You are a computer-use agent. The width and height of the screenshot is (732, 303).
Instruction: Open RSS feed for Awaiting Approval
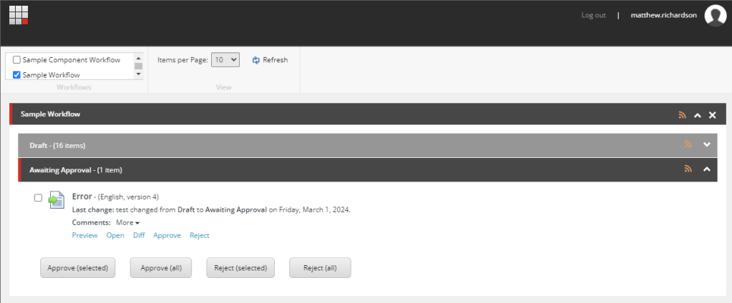688,169
